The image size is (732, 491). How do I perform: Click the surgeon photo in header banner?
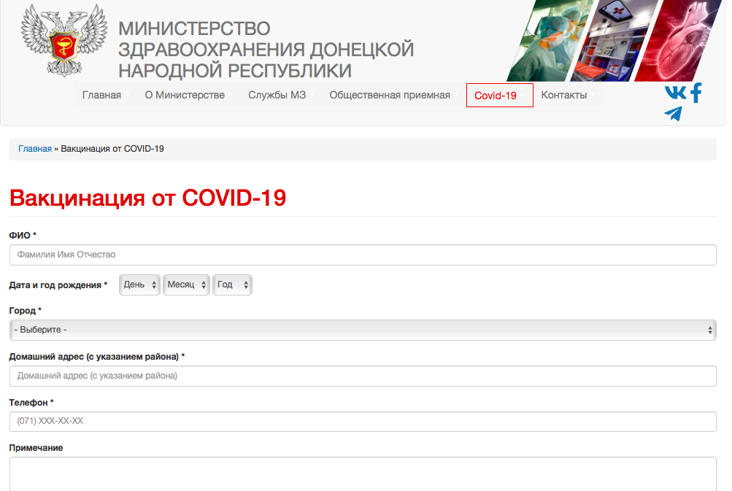(549, 40)
